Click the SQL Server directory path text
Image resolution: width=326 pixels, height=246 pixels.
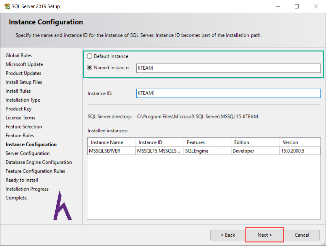(197, 117)
